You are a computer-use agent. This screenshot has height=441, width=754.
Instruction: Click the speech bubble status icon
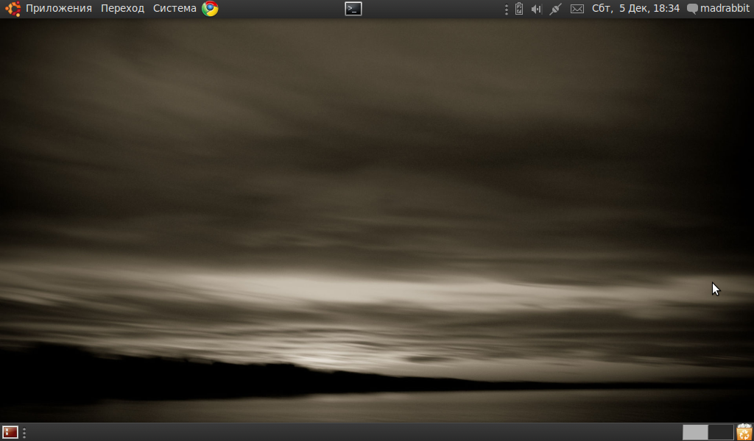[x=692, y=9]
